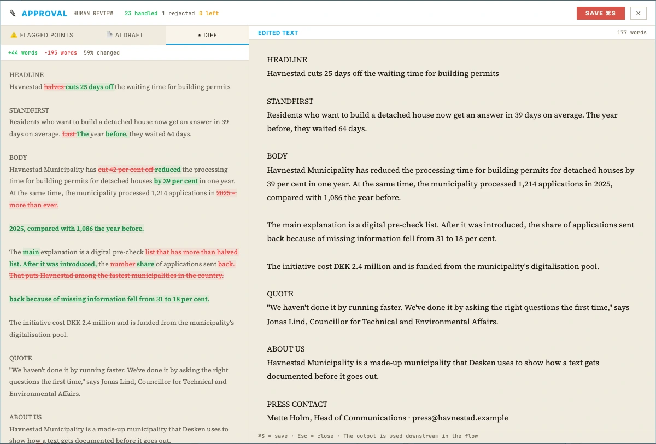Image resolution: width=656 pixels, height=444 pixels.
Task: Click the inserted 'by 39 per cent' in diff
Action: 176,181
